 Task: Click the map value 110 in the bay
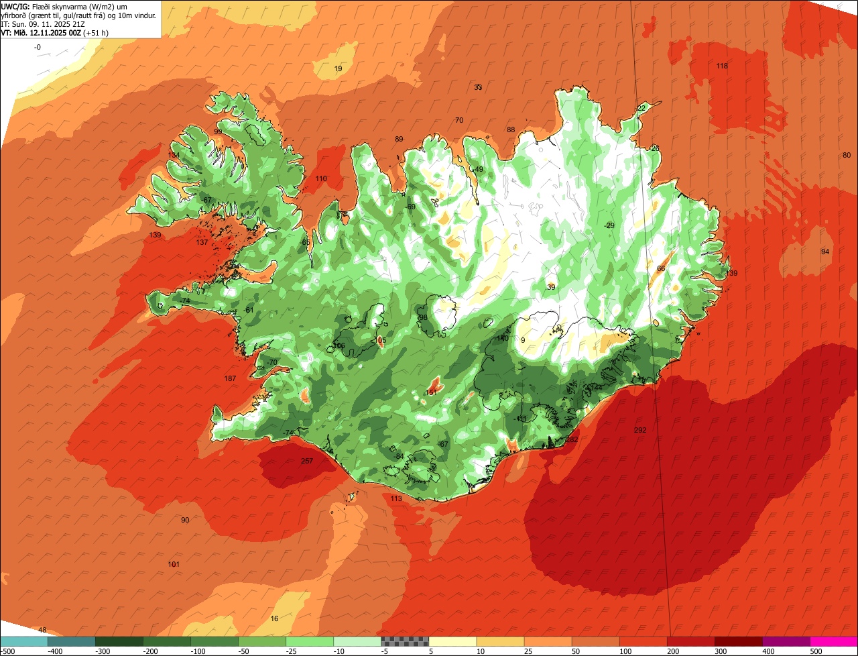[x=321, y=178]
